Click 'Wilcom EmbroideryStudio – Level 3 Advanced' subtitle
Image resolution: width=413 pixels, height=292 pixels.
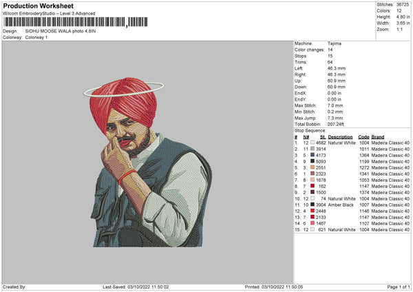coord(49,14)
